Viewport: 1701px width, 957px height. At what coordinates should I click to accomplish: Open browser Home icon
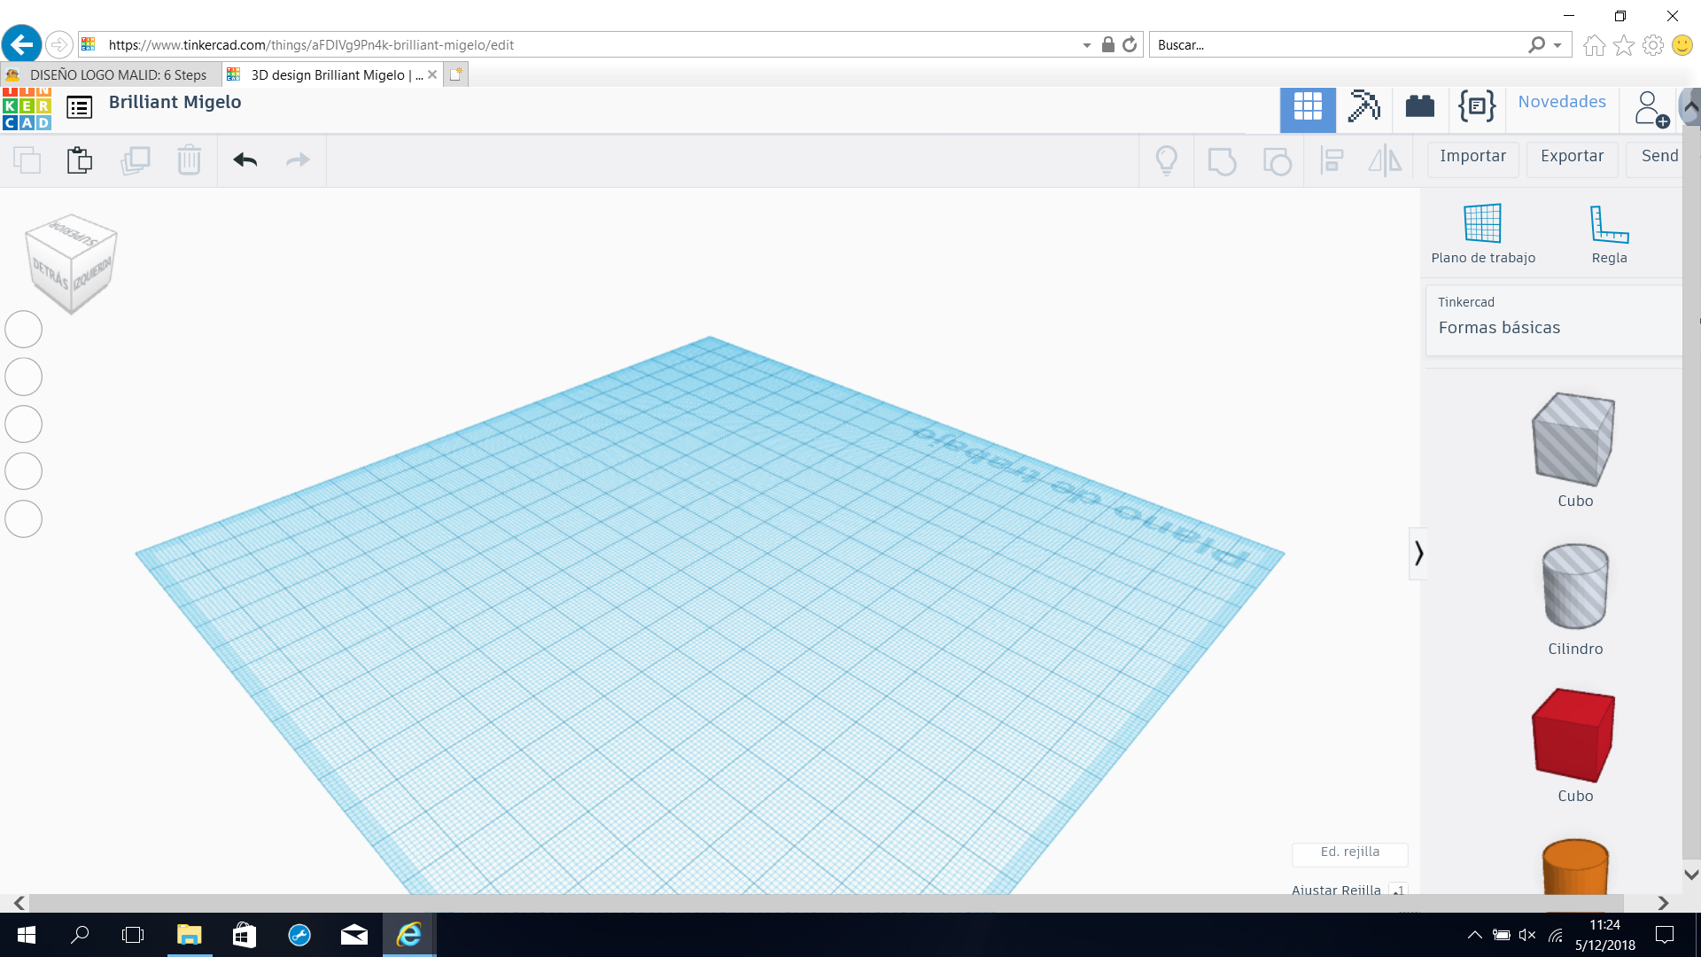coord(1594,45)
